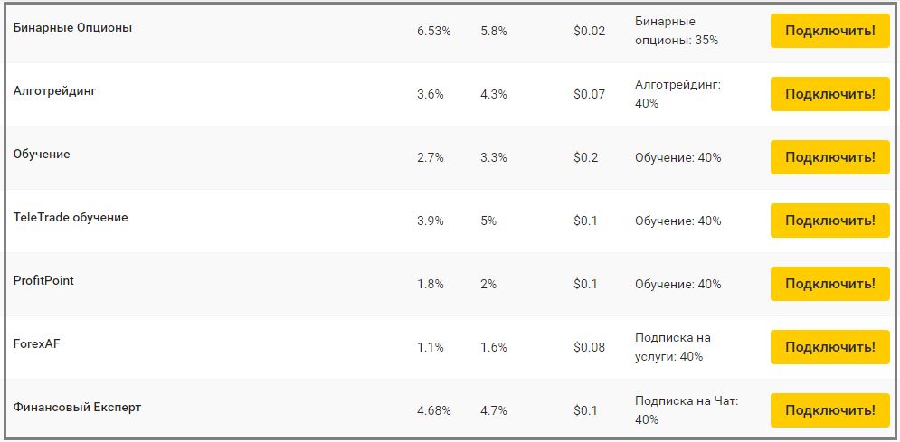Click the 6.53% value in first row

[x=434, y=32]
